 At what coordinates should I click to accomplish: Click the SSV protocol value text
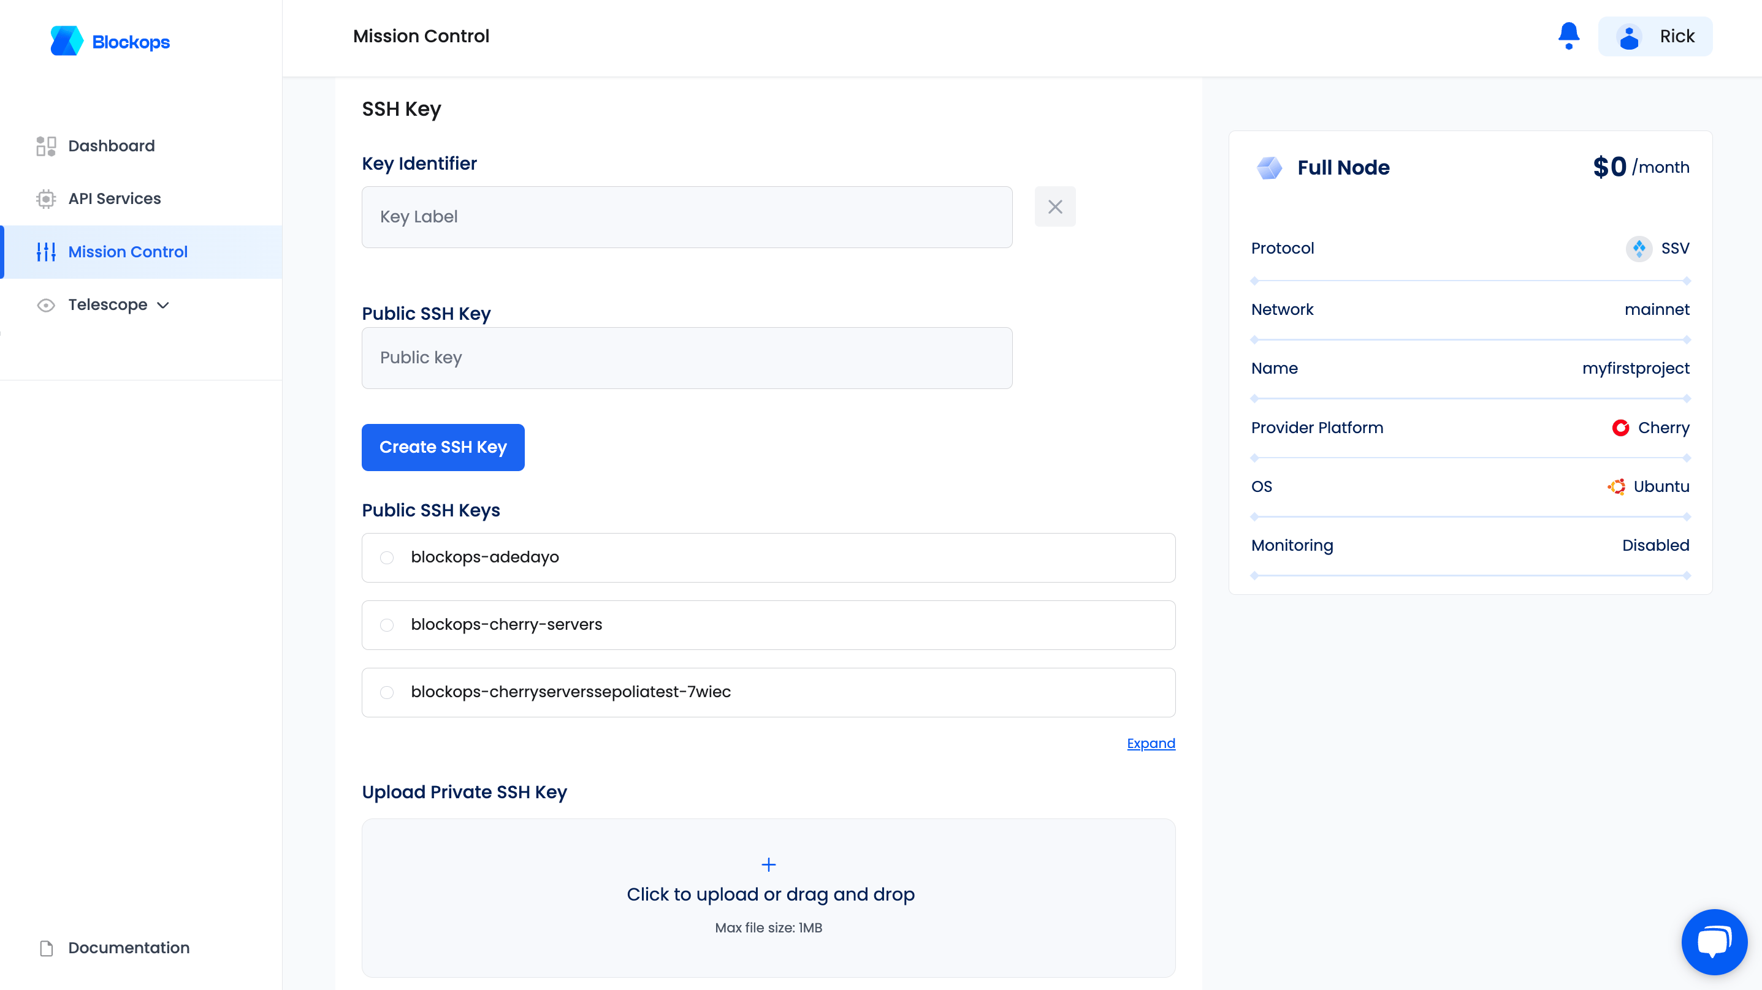(x=1674, y=249)
